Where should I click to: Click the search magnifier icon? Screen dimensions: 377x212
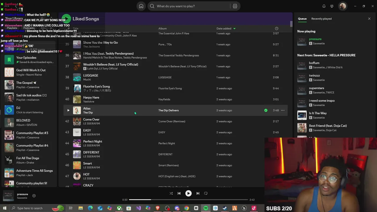click(x=152, y=6)
